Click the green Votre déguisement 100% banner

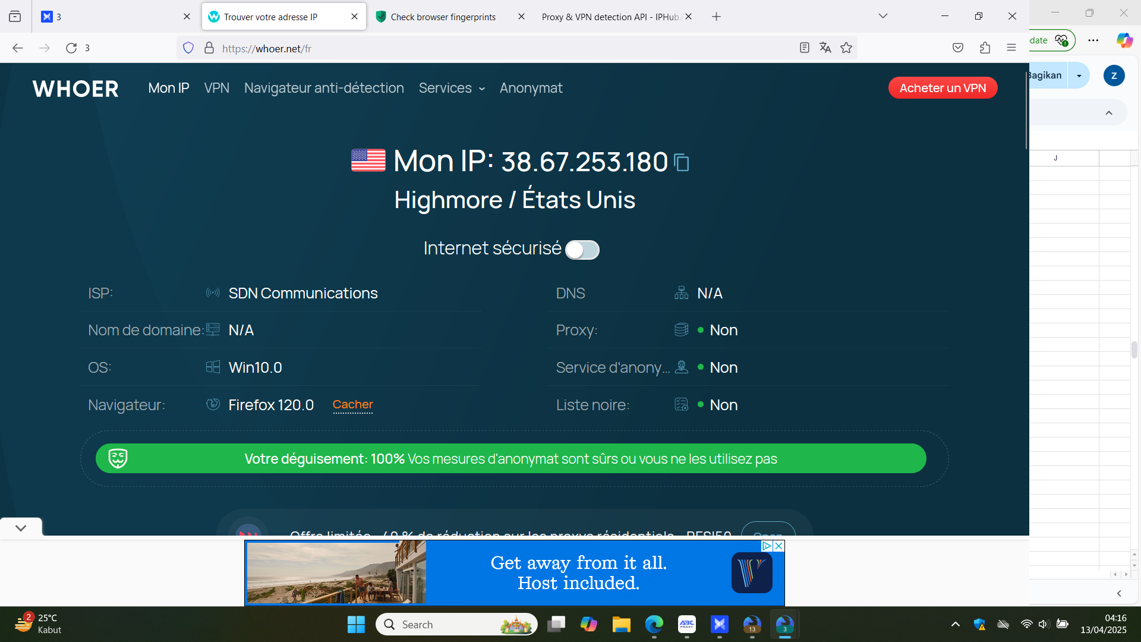511,459
